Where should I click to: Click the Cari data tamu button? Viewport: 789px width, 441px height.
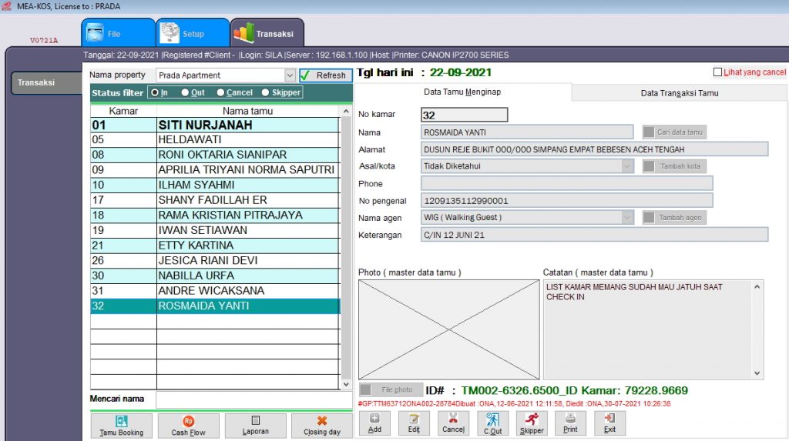674,132
